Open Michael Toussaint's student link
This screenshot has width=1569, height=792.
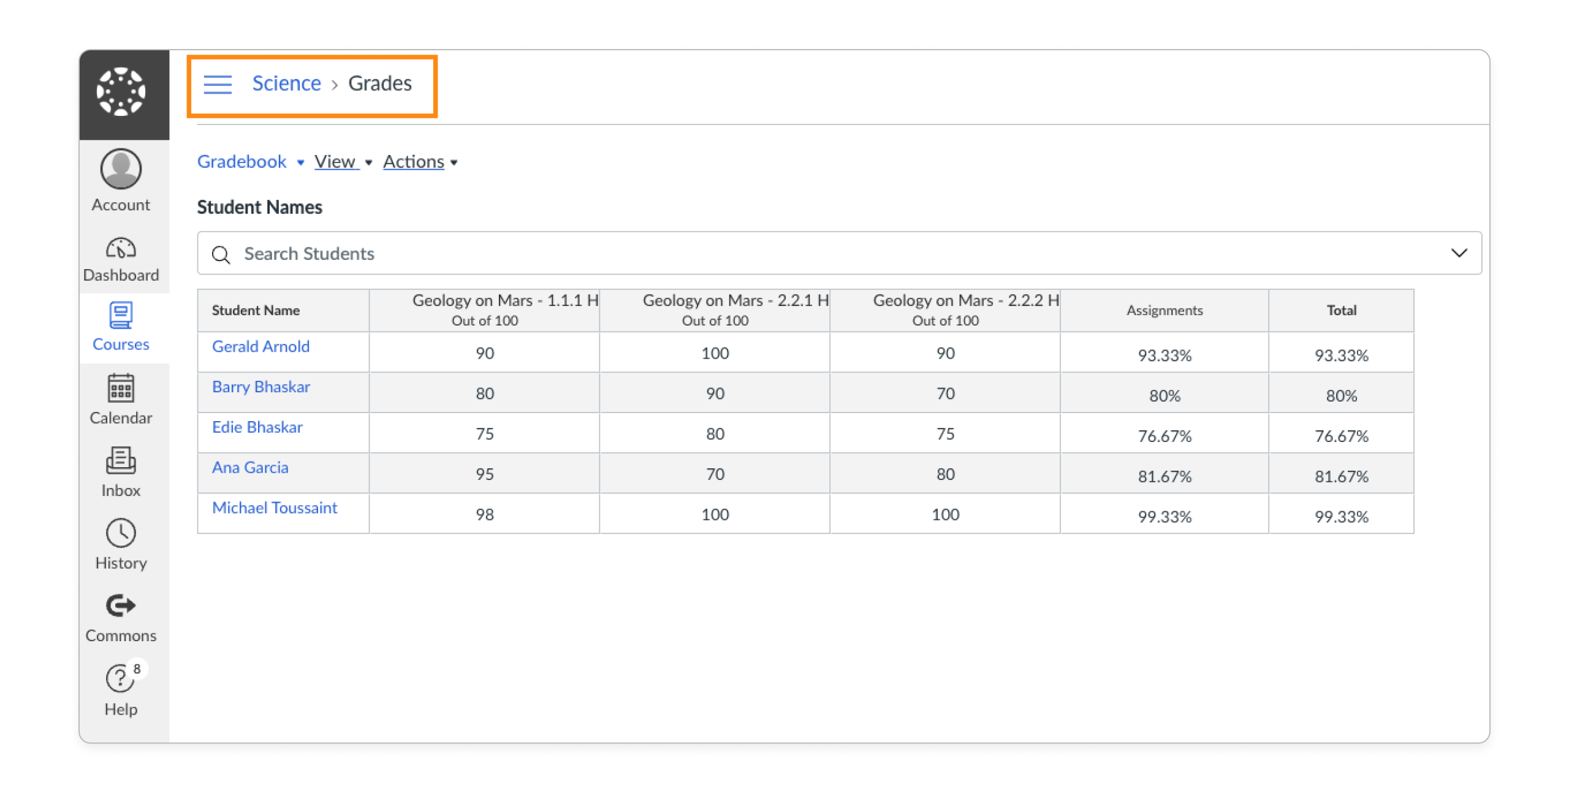point(275,508)
